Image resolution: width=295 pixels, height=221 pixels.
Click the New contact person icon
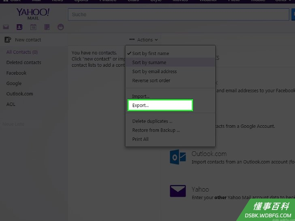point(8,40)
